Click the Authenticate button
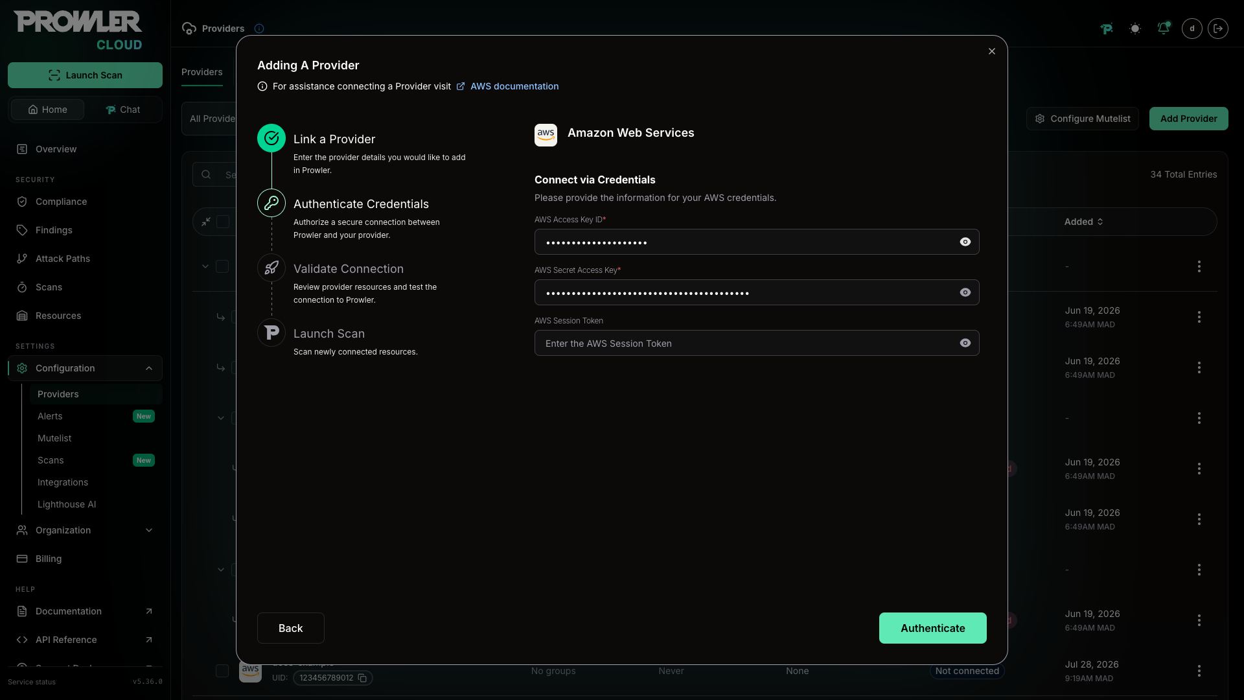 click(x=933, y=628)
